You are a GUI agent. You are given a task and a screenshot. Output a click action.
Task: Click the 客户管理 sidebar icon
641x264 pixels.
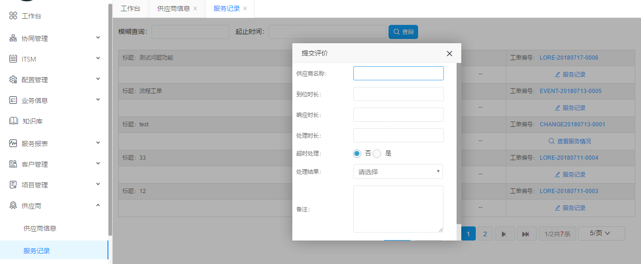tap(13, 164)
